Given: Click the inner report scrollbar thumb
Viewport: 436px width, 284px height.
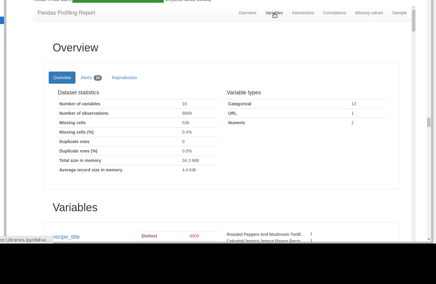Looking at the screenshot, I should (x=413, y=20).
